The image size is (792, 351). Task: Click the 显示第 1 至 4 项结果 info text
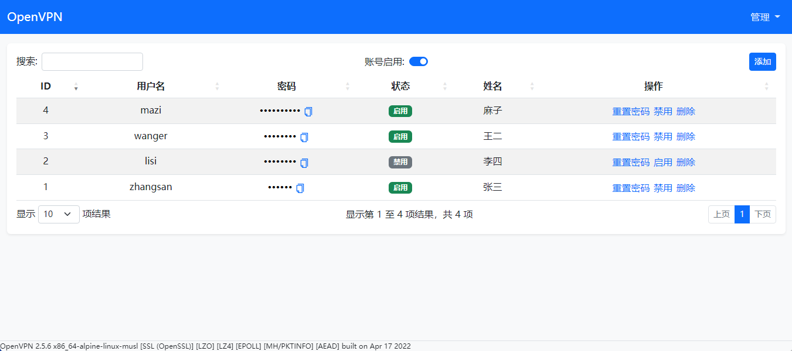[409, 215]
